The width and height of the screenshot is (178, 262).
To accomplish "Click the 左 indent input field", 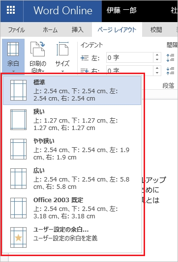I will coord(130,57).
